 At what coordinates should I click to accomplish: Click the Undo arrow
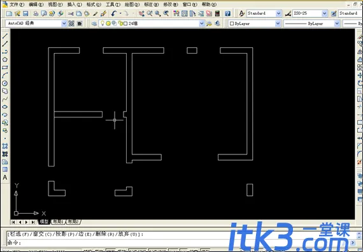pos(113,13)
